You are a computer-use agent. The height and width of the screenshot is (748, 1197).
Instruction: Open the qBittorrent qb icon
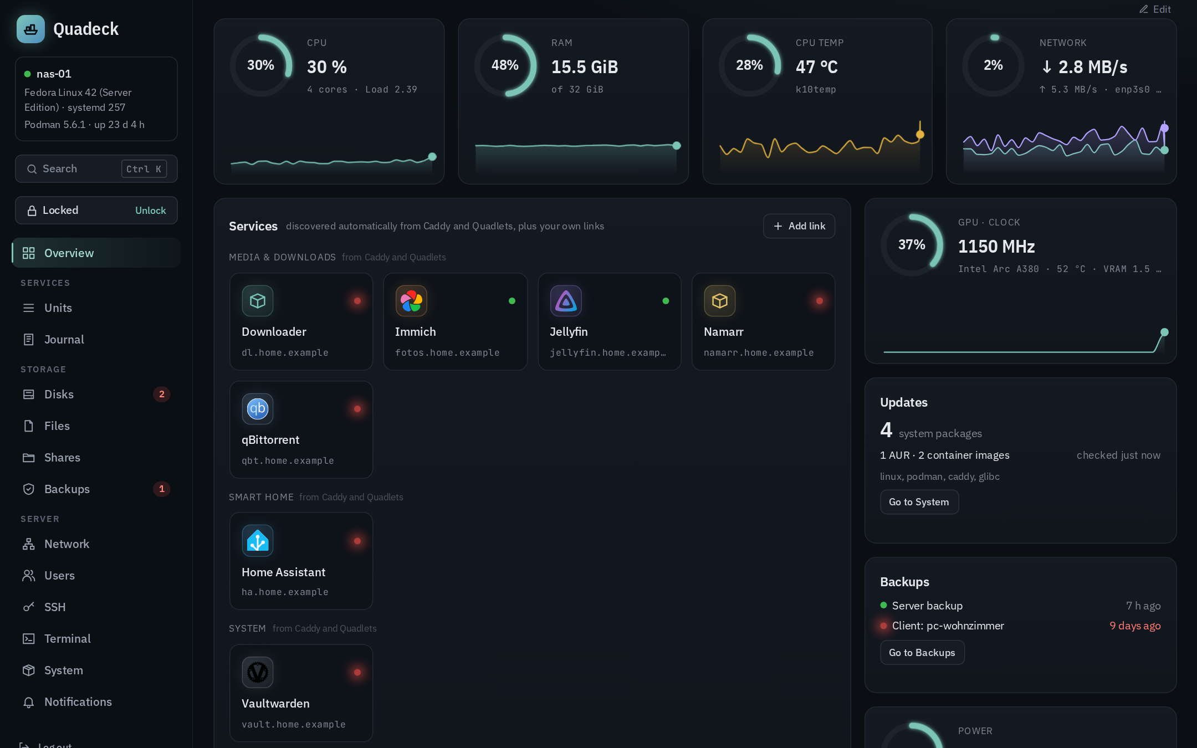[258, 409]
